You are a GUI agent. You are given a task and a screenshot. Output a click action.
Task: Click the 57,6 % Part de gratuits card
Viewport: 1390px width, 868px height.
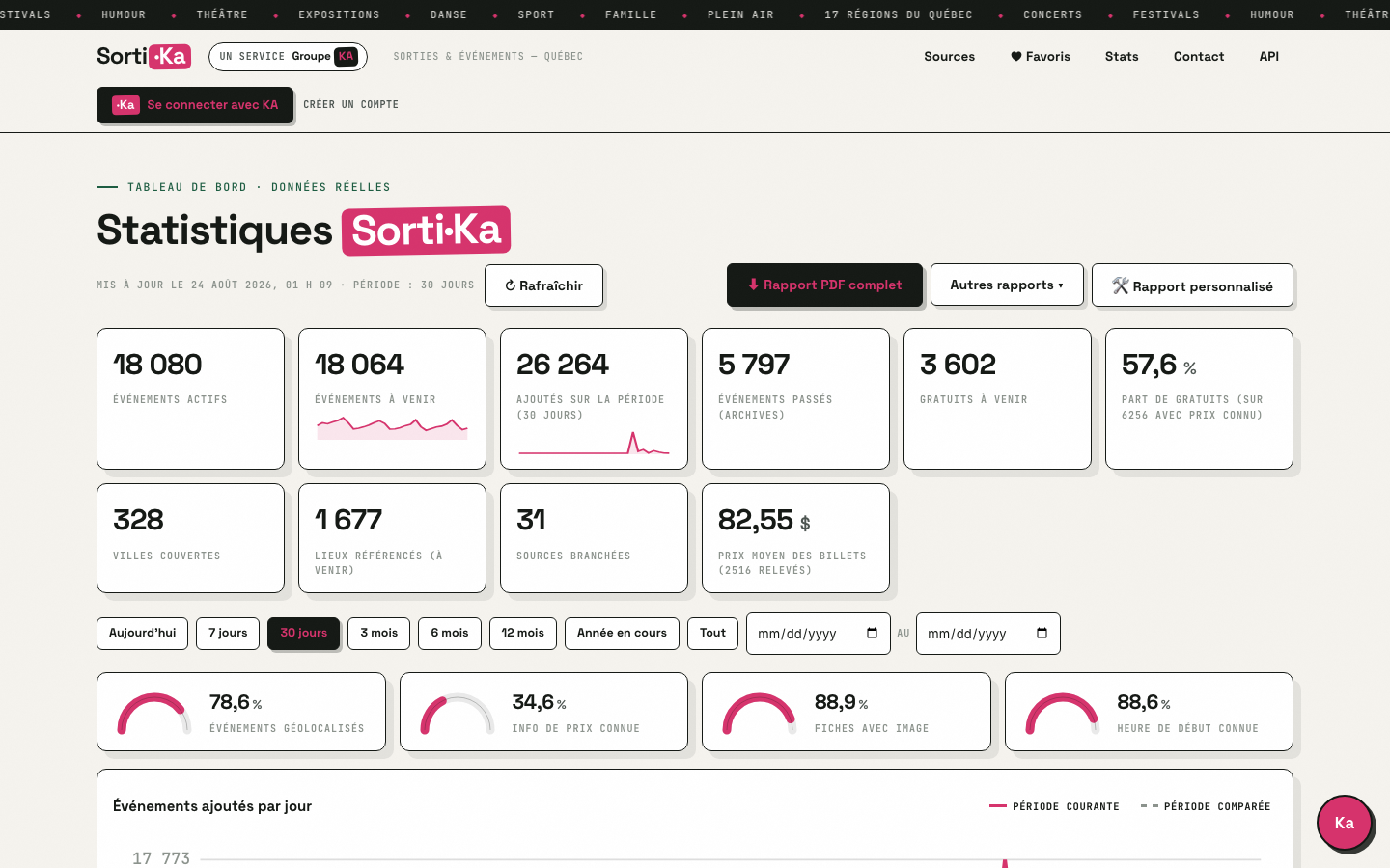tap(1199, 398)
